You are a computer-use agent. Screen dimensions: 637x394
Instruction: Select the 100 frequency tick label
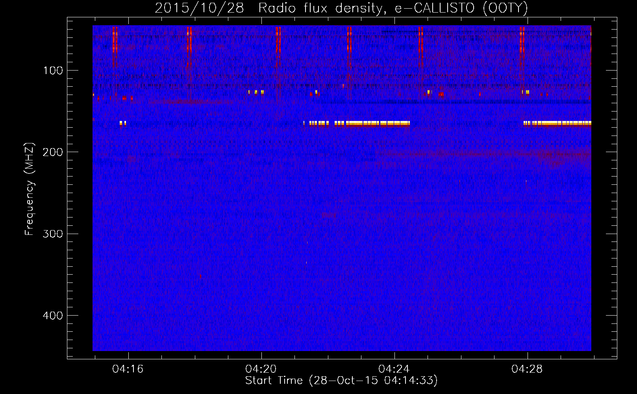click(53, 71)
